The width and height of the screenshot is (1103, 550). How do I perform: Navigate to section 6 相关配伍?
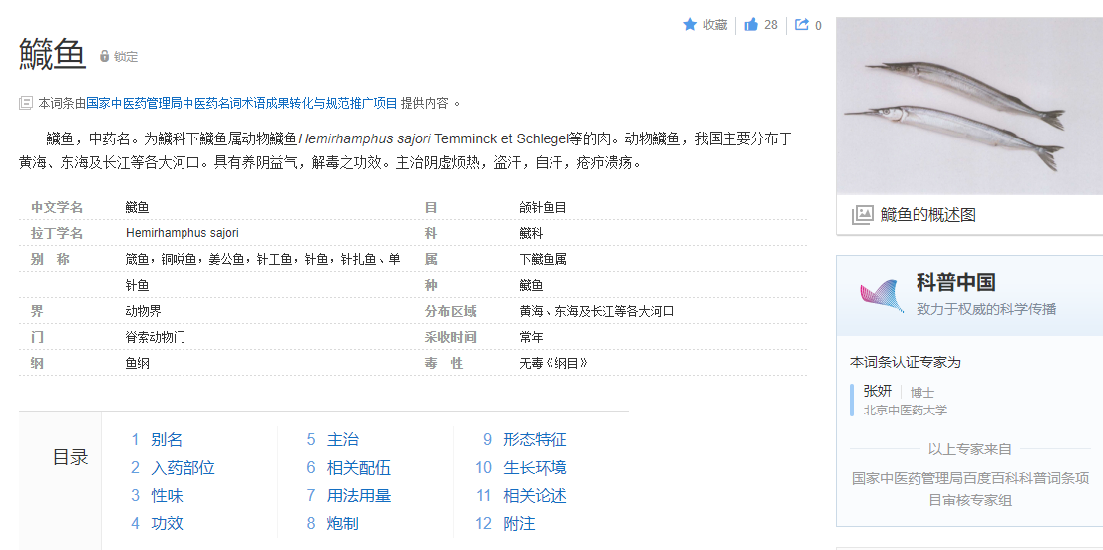[358, 468]
